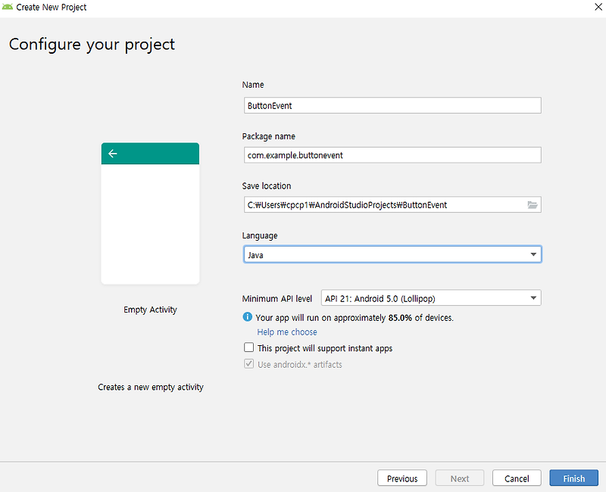Screen dimensions: 606x492
Task: Click the Name field containing ButtonEvent
Action: (391, 106)
